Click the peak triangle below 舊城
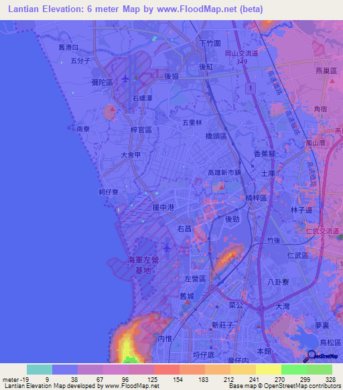This screenshot has width=343, height=390. click(x=188, y=302)
